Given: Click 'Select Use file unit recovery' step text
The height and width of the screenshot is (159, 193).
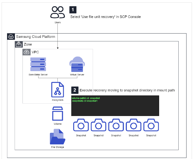Looking at the screenshot, I should coord(105,17).
